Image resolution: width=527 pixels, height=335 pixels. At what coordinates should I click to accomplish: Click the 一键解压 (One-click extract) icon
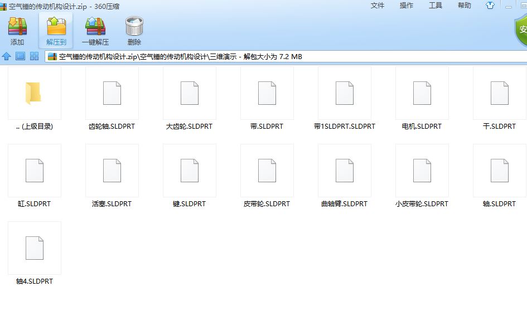[x=95, y=27]
